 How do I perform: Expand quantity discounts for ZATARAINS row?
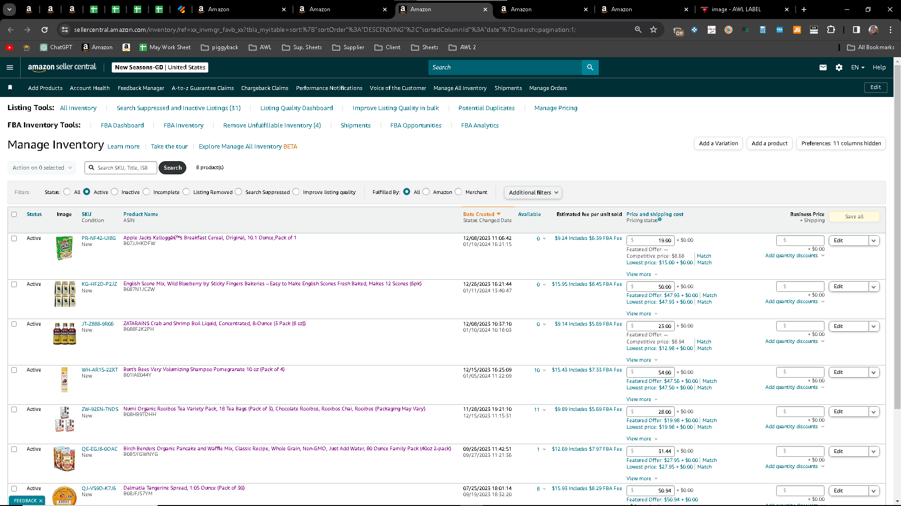(795, 342)
